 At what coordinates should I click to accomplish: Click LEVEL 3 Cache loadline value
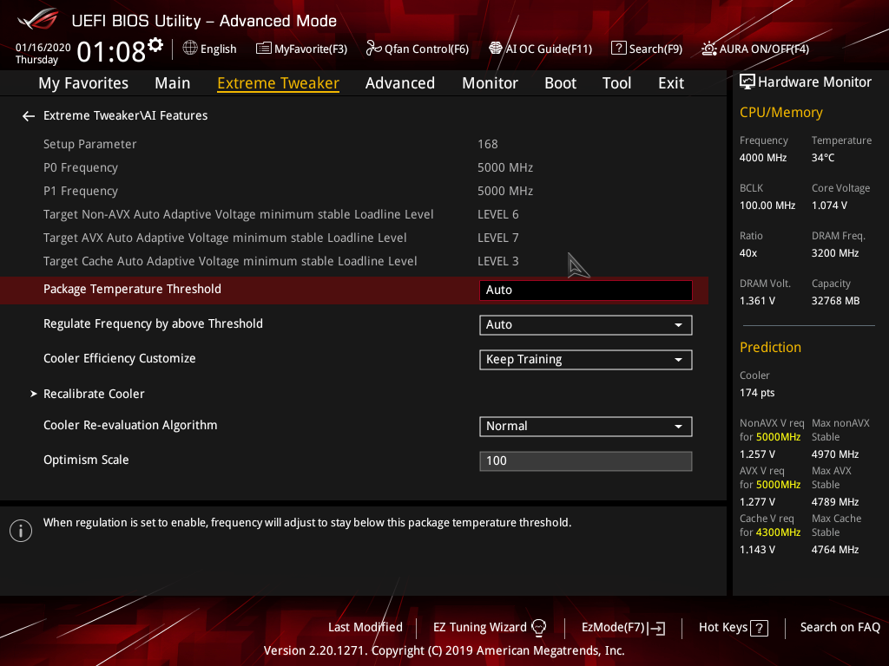click(497, 261)
